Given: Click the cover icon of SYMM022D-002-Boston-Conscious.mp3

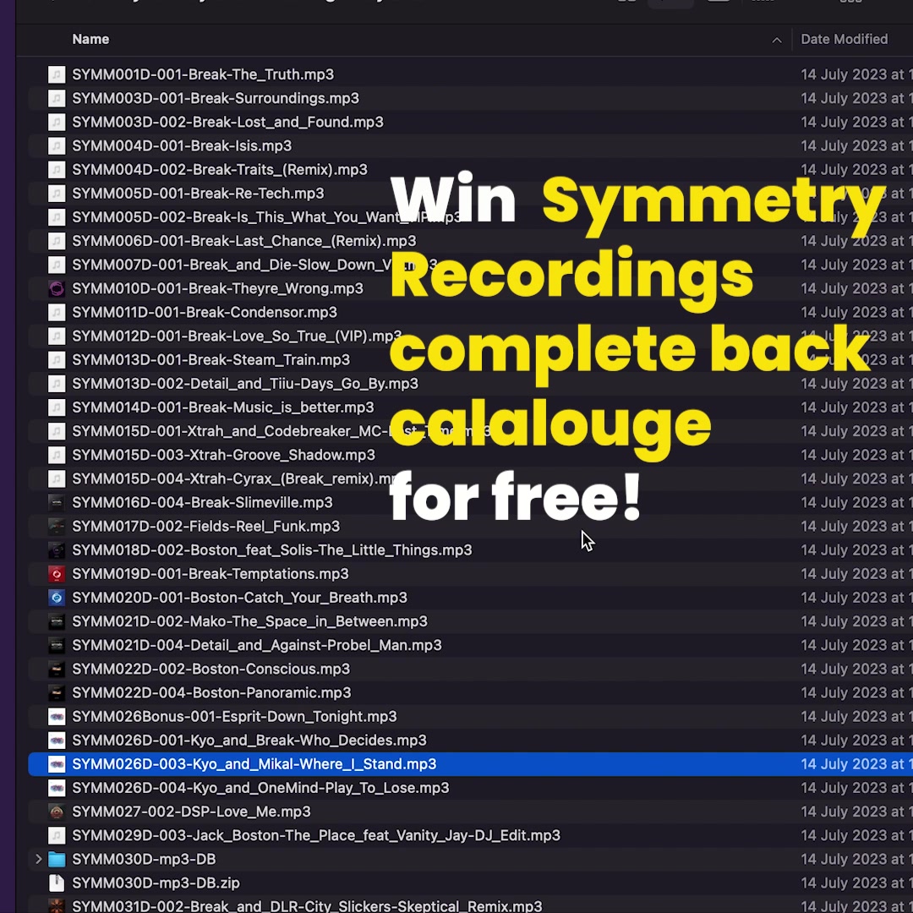Looking at the screenshot, I should (x=57, y=669).
